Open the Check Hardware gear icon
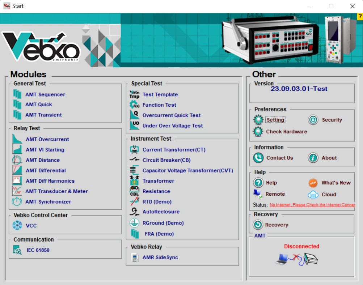 pyautogui.click(x=258, y=132)
